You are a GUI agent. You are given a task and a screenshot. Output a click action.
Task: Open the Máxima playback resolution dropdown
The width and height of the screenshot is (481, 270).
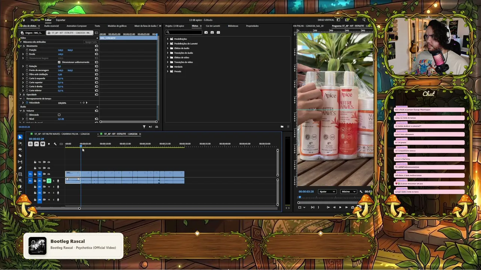[348, 192]
